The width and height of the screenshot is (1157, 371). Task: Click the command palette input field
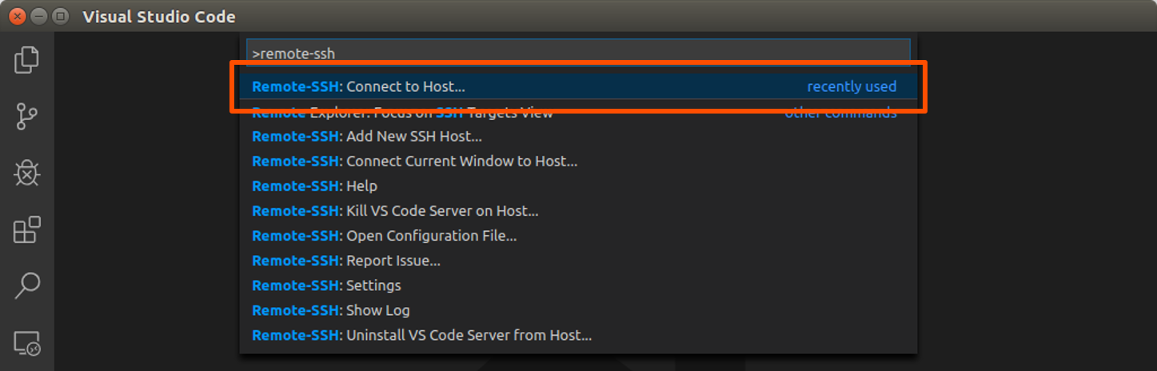click(x=577, y=54)
